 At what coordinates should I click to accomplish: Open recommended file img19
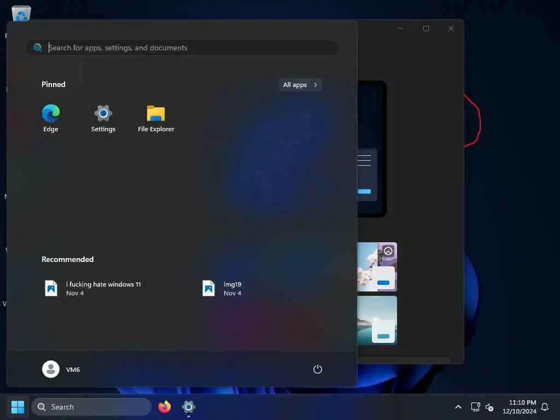point(222,288)
